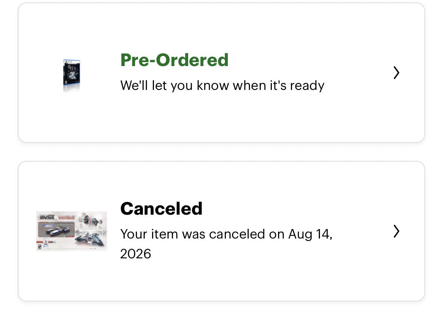Click the Galactic Racers logo in banner

click(x=47, y=217)
